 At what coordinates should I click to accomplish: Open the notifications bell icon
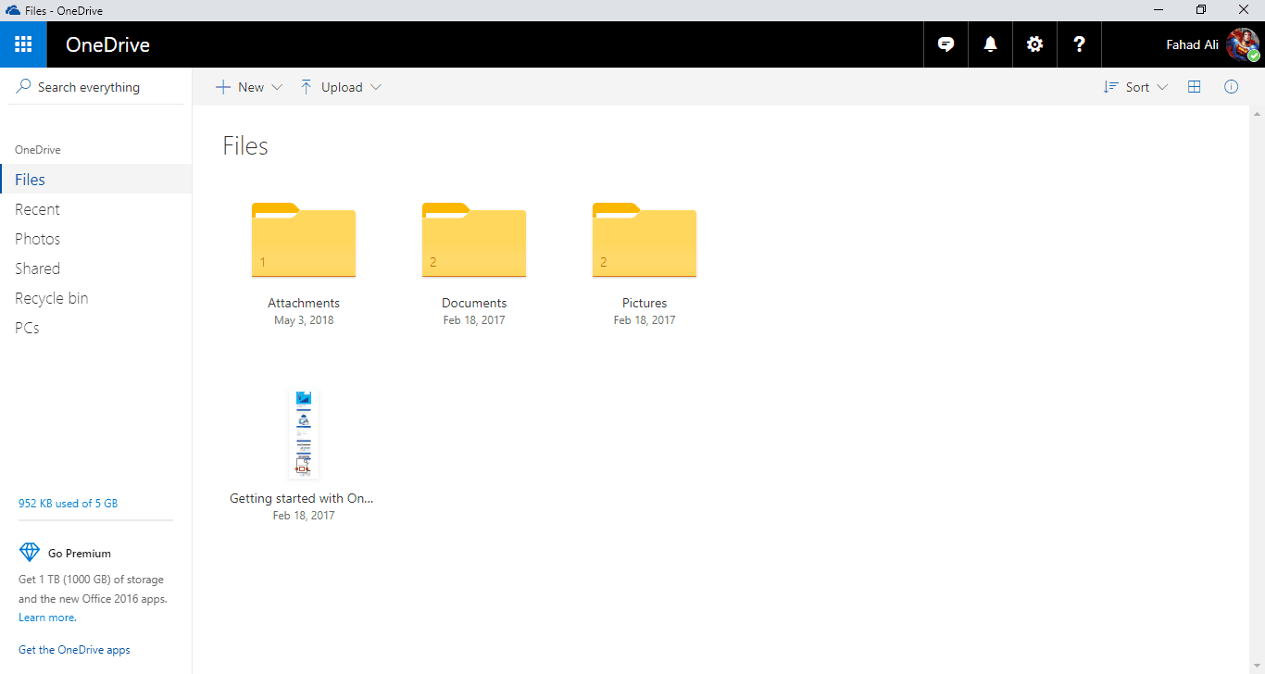point(990,44)
